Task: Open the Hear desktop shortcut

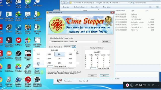Action: (9, 3)
